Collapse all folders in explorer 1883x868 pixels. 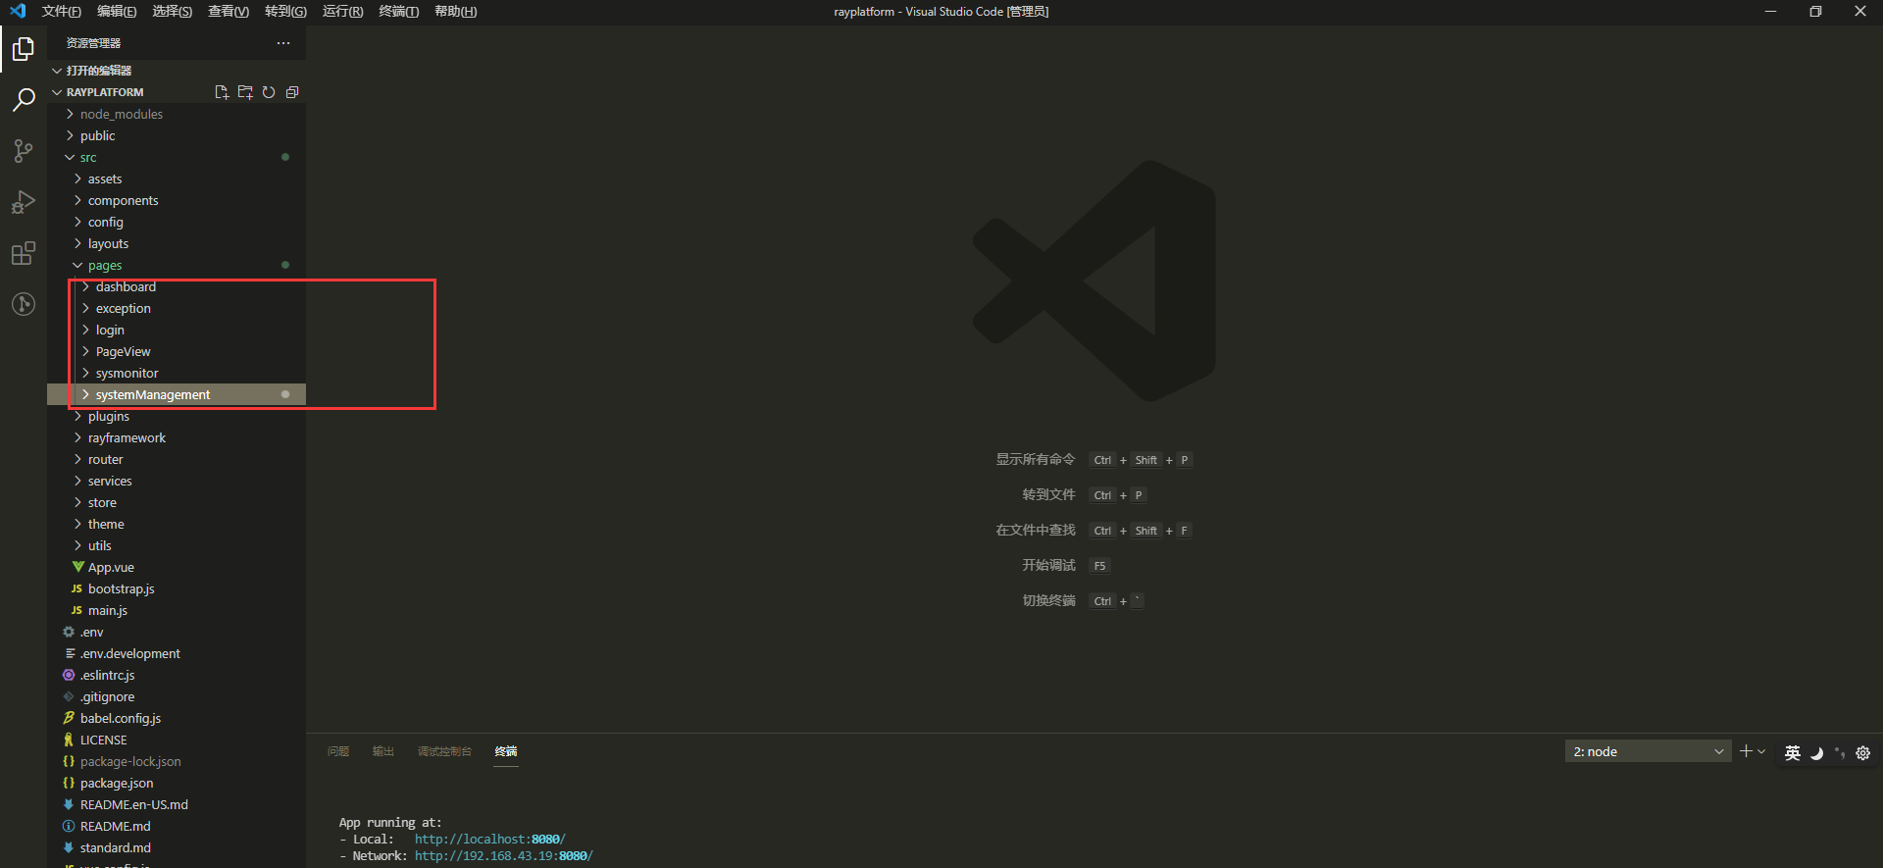click(292, 92)
